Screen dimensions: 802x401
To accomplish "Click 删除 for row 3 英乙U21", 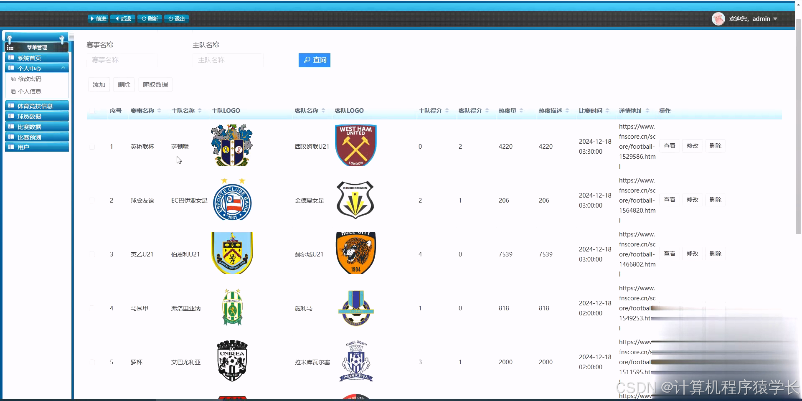I will coord(716,254).
